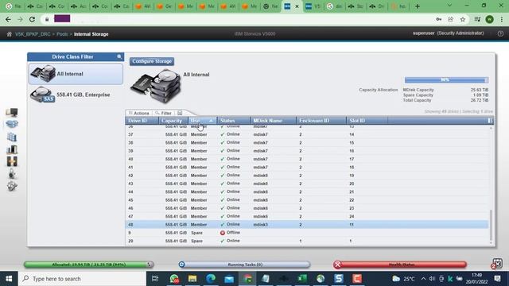Open the saved passwords key icon
This screenshot has height=286, width=509.
(438, 19)
